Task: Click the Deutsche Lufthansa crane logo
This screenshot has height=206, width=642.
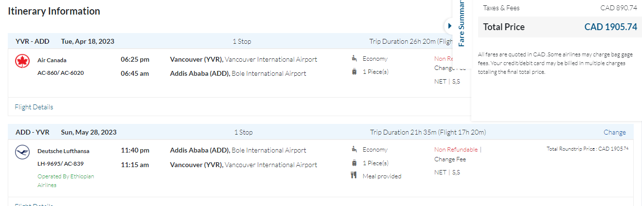Action: tap(22, 152)
